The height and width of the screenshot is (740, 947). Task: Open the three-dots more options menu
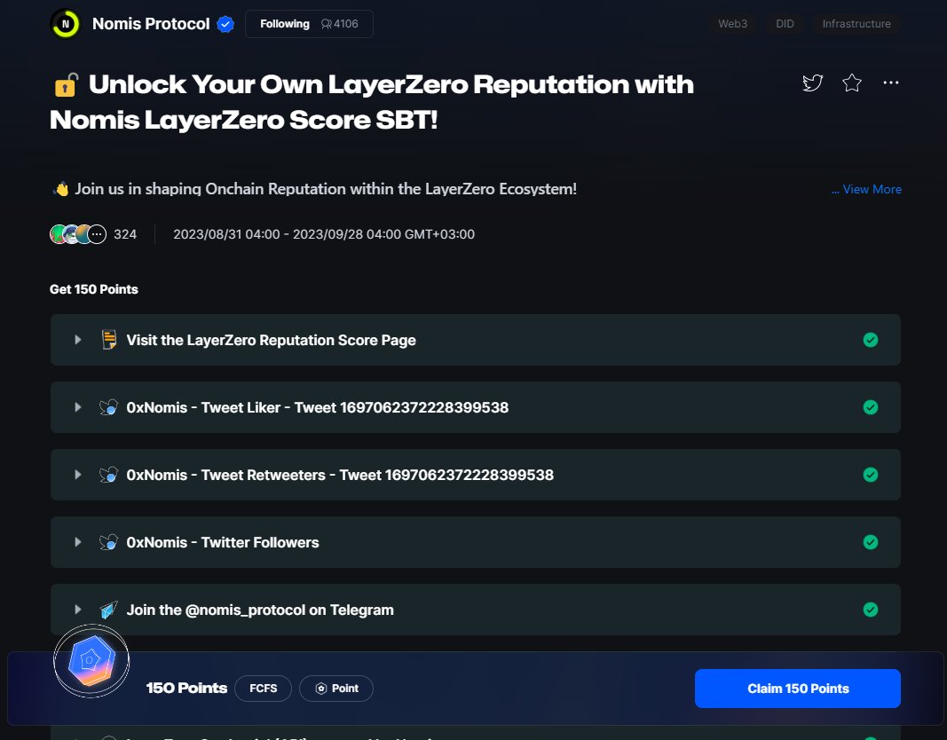pyautogui.click(x=891, y=83)
